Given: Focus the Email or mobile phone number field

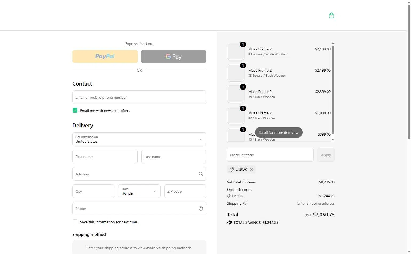Looking at the screenshot, I should click(x=139, y=97).
